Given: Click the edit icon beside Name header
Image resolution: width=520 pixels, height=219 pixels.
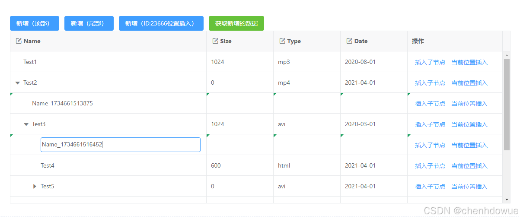Looking at the screenshot, I should click(19, 41).
